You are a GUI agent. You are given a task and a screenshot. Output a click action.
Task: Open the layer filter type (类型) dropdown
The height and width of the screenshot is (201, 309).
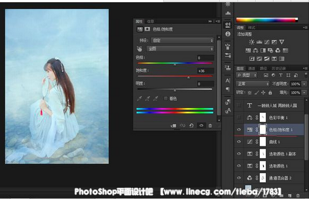coord(246,75)
